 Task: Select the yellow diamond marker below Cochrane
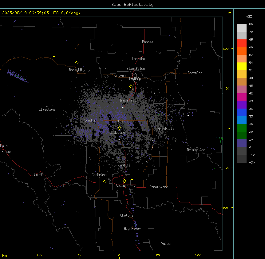coord(105,181)
